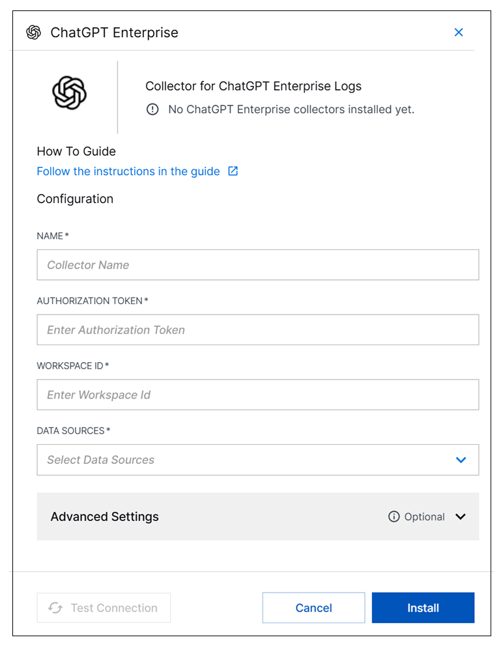Click the Enter Workspace Id field
This screenshot has height=646, width=501.
click(x=257, y=395)
